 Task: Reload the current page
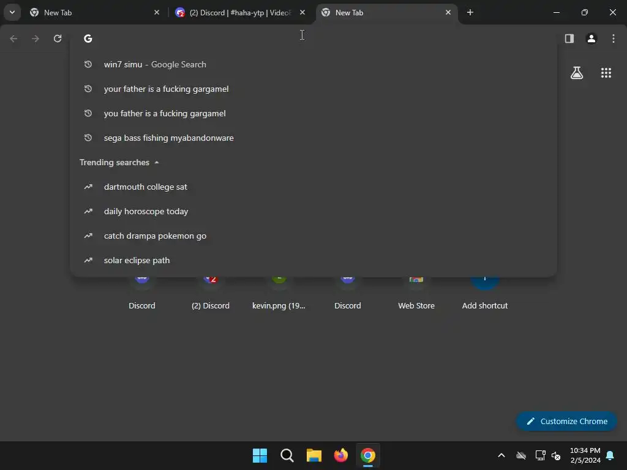(58, 39)
